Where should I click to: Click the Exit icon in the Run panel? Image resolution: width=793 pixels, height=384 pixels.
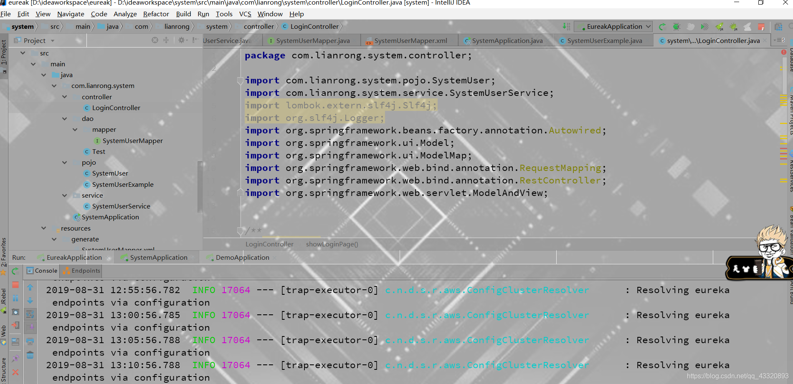(15, 326)
